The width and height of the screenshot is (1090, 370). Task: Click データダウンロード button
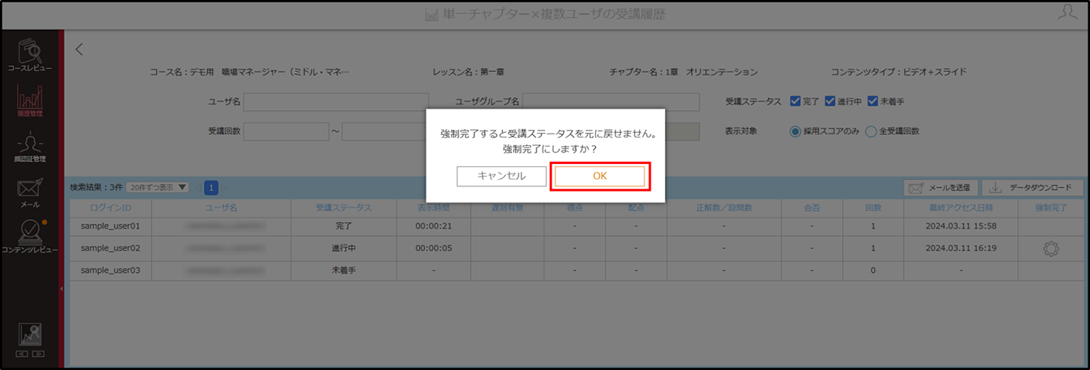[1032, 188]
